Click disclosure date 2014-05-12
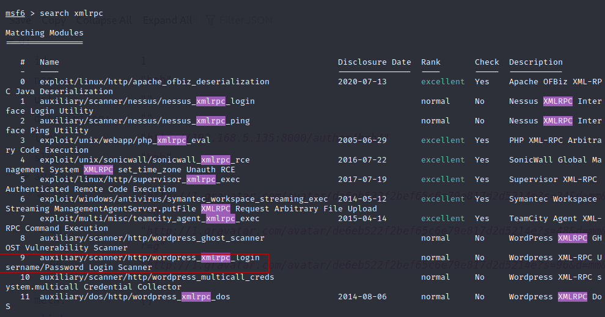The image size is (605, 317). (x=362, y=199)
